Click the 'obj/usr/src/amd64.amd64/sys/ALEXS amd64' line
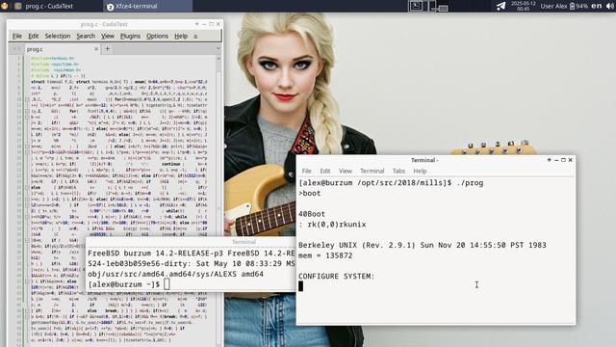The width and height of the screenshot is (616, 347). pos(175,274)
